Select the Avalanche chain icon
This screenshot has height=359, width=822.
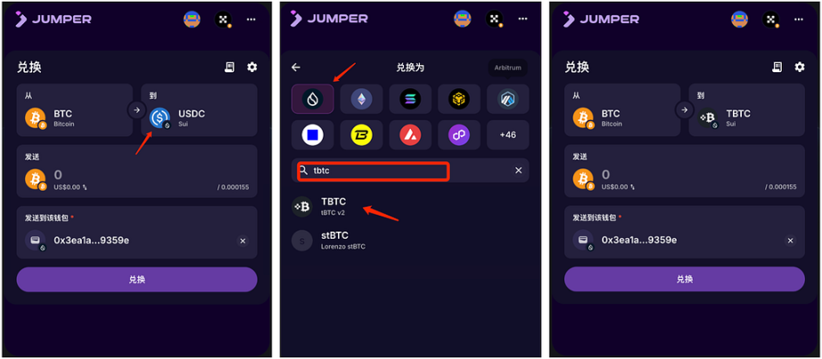pyautogui.click(x=410, y=135)
